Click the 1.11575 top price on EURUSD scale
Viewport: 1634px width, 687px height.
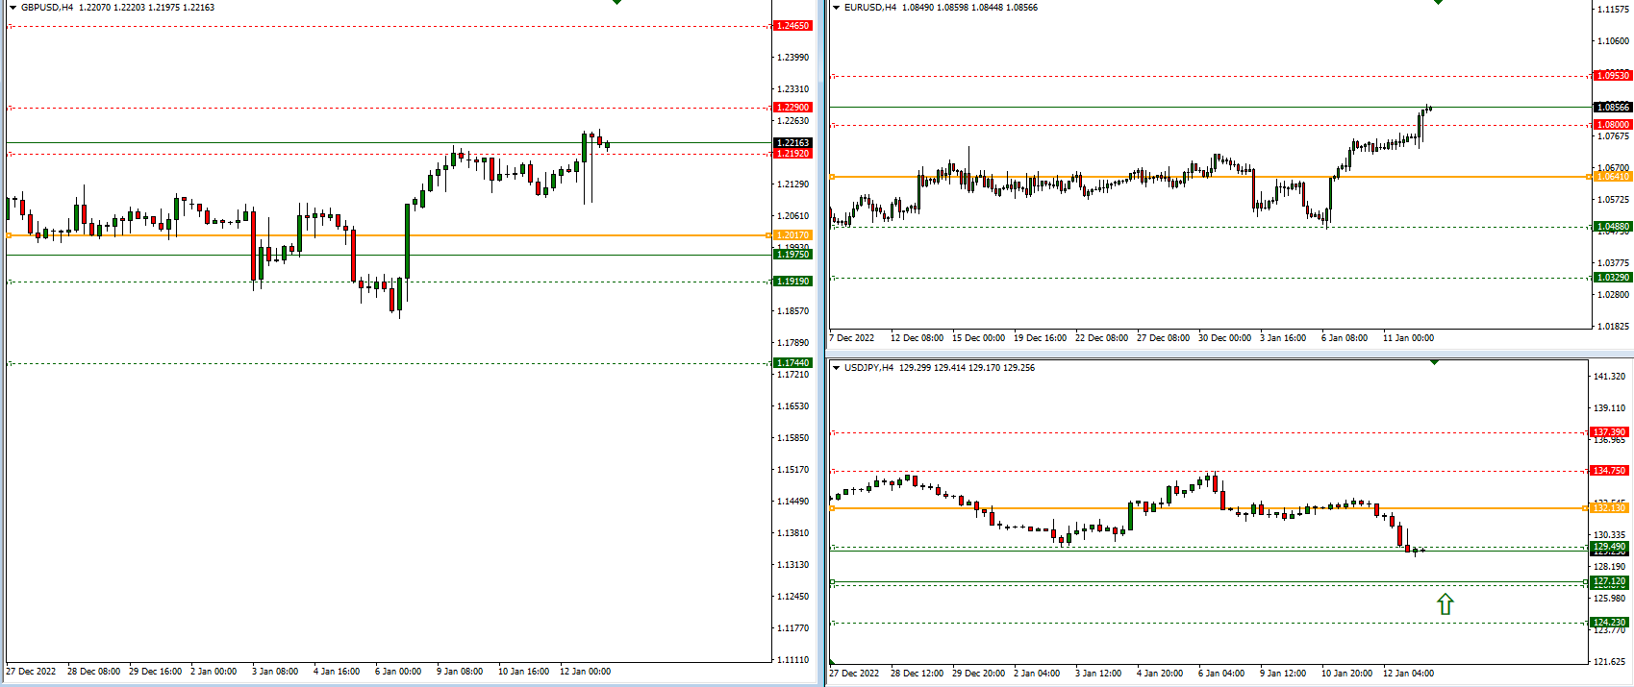pyautogui.click(x=1613, y=10)
